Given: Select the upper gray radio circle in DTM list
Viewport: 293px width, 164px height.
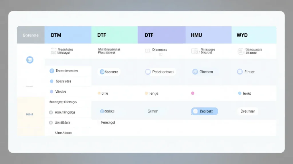Looking at the screenshot, I should click(x=51, y=112).
